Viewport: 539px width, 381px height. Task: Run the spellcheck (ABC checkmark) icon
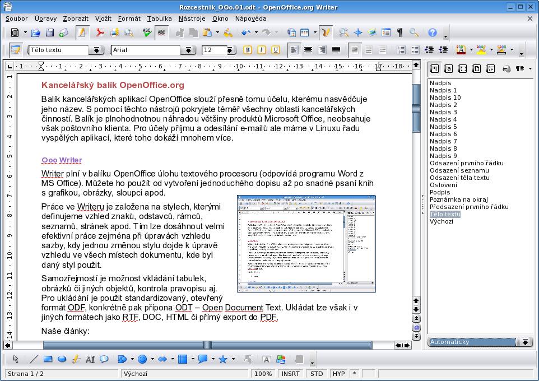click(x=147, y=32)
